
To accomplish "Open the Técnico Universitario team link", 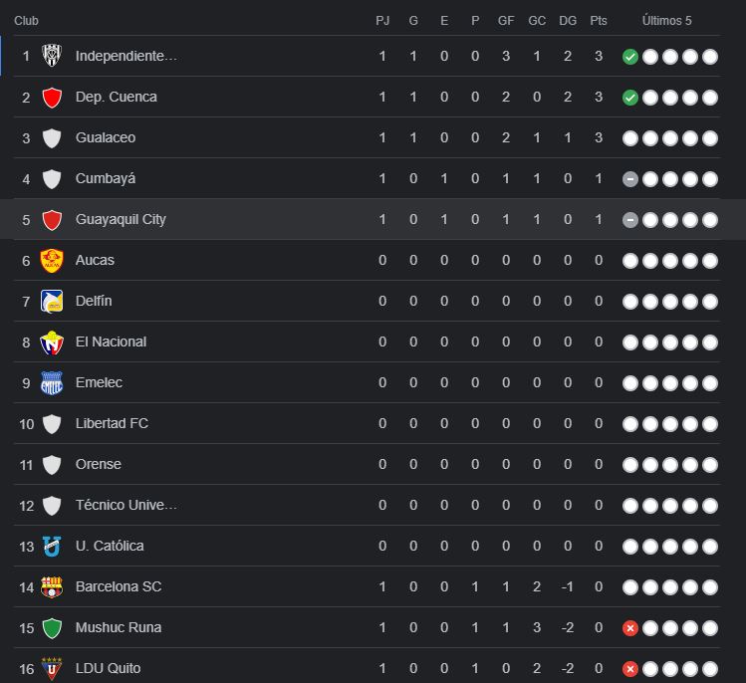I will coord(126,505).
